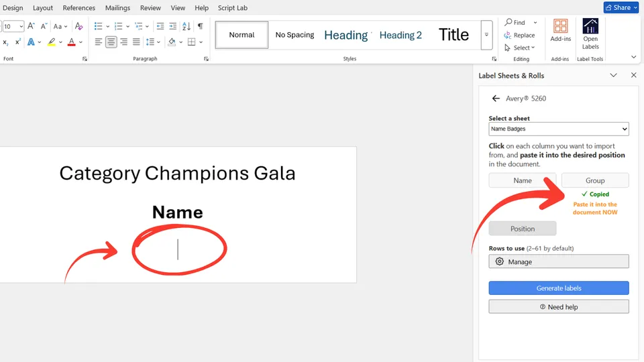Clear all formatting with the eraser A icon
This screenshot has height=362, width=644.
point(79,26)
